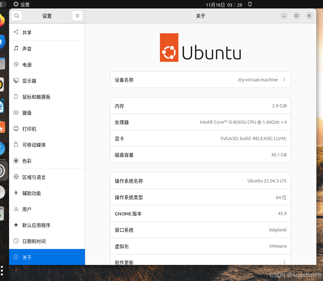
Task: Open the notification bell in top bar
Action: [250, 4]
